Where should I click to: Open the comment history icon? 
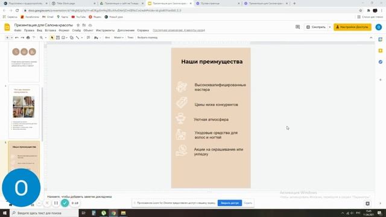297,27
